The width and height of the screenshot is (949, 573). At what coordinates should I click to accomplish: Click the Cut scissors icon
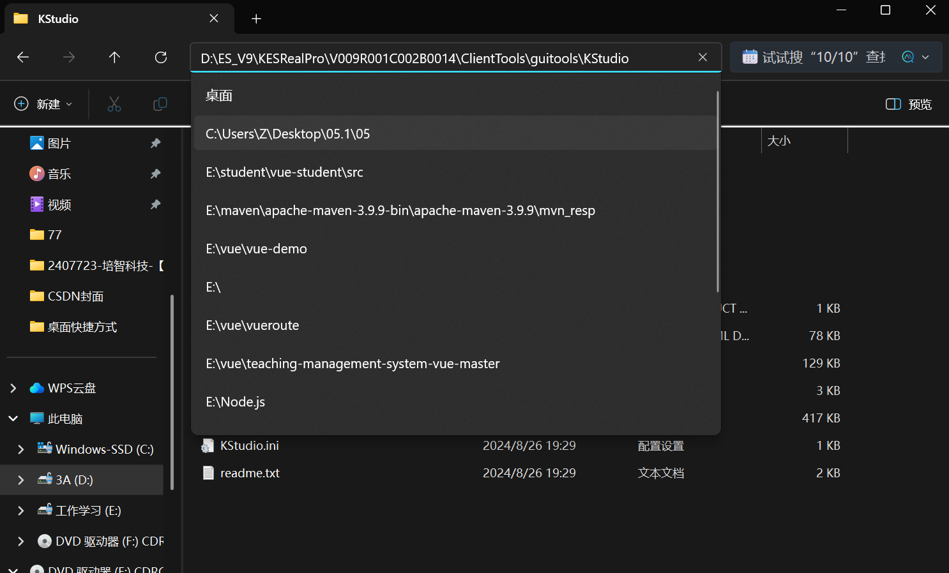114,104
